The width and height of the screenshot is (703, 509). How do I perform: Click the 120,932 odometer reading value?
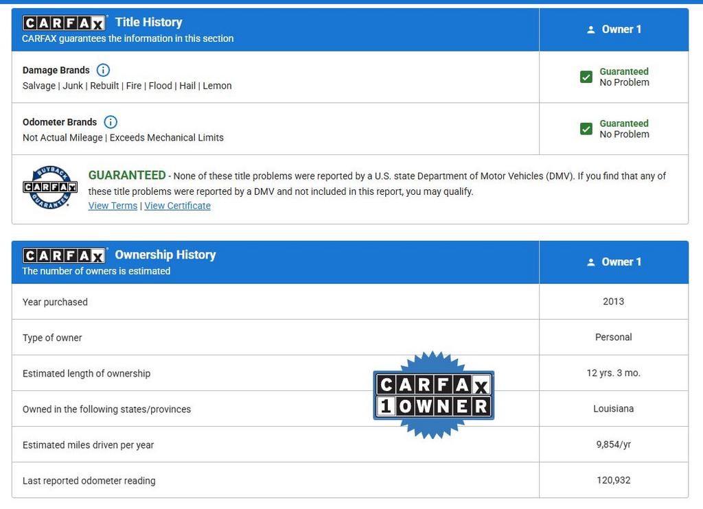613,480
